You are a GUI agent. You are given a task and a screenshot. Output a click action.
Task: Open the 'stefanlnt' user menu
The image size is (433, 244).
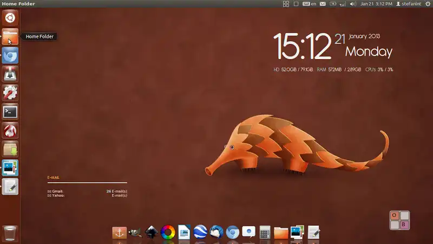[409, 4]
